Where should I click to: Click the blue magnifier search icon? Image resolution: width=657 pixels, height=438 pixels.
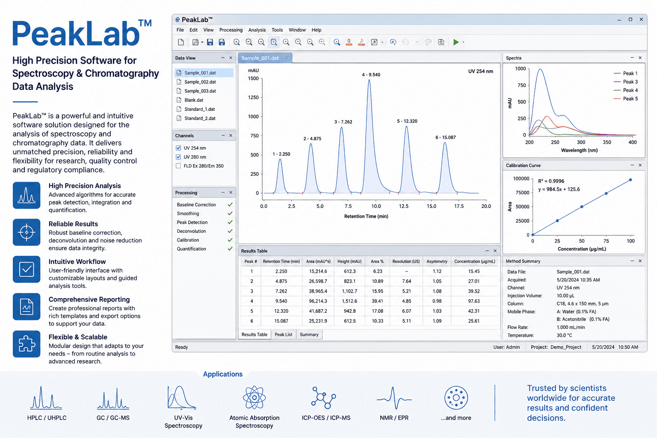tap(337, 42)
